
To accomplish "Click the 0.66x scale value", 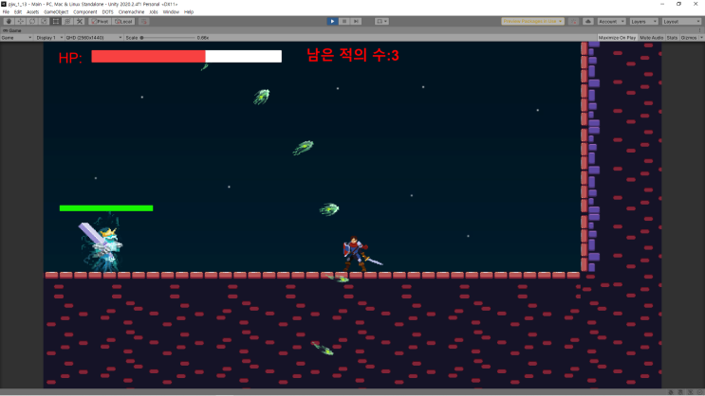I will point(203,38).
